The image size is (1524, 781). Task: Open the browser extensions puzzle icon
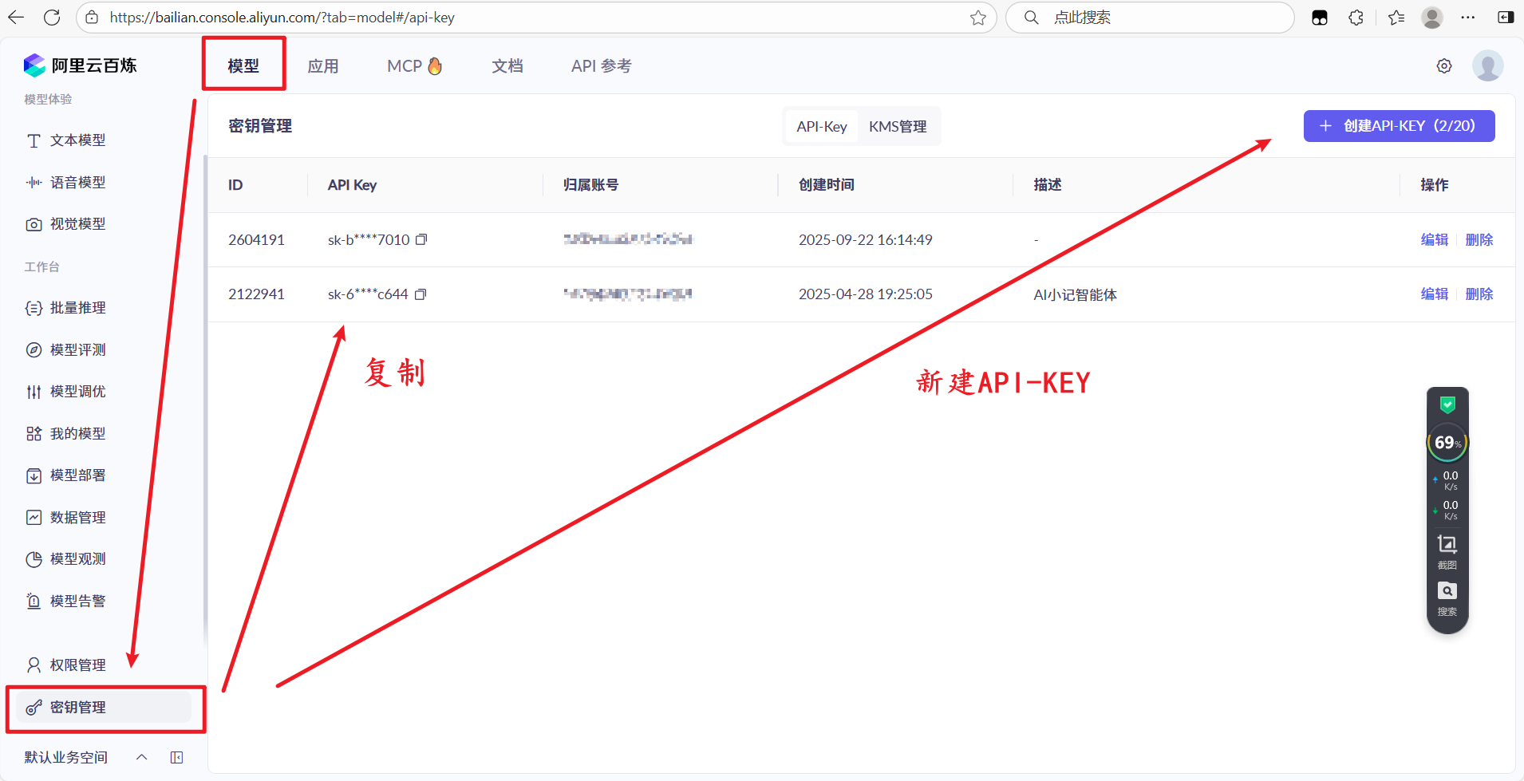[1356, 18]
